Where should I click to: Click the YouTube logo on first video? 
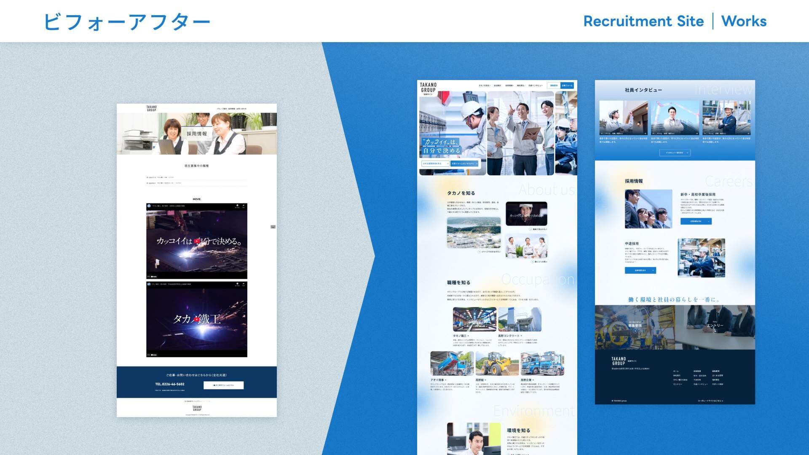[x=154, y=276]
